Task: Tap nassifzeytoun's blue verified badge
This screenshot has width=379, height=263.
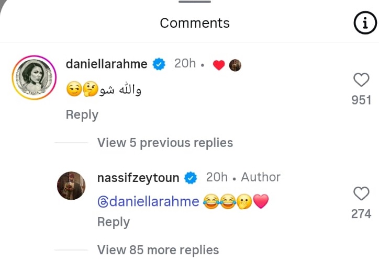Action: [191, 178]
